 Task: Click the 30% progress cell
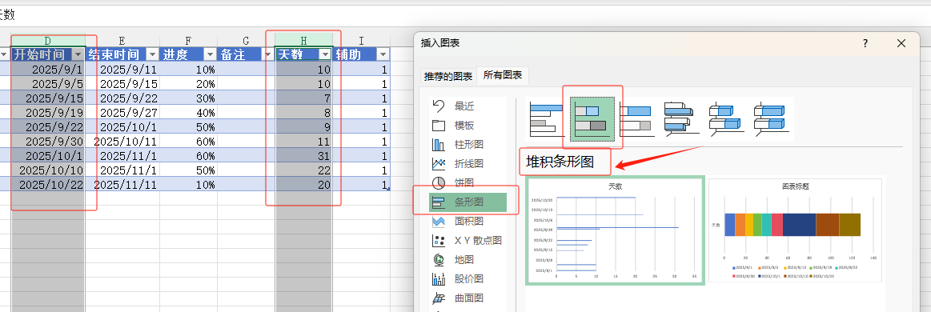(x=188, y=98)
